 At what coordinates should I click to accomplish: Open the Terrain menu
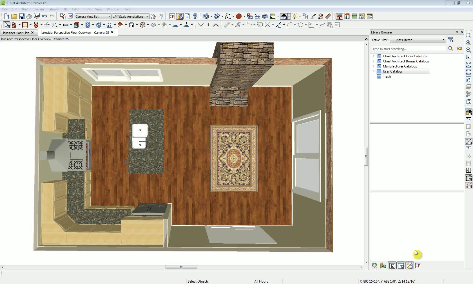pyautogui.click(x=39, y=9)
